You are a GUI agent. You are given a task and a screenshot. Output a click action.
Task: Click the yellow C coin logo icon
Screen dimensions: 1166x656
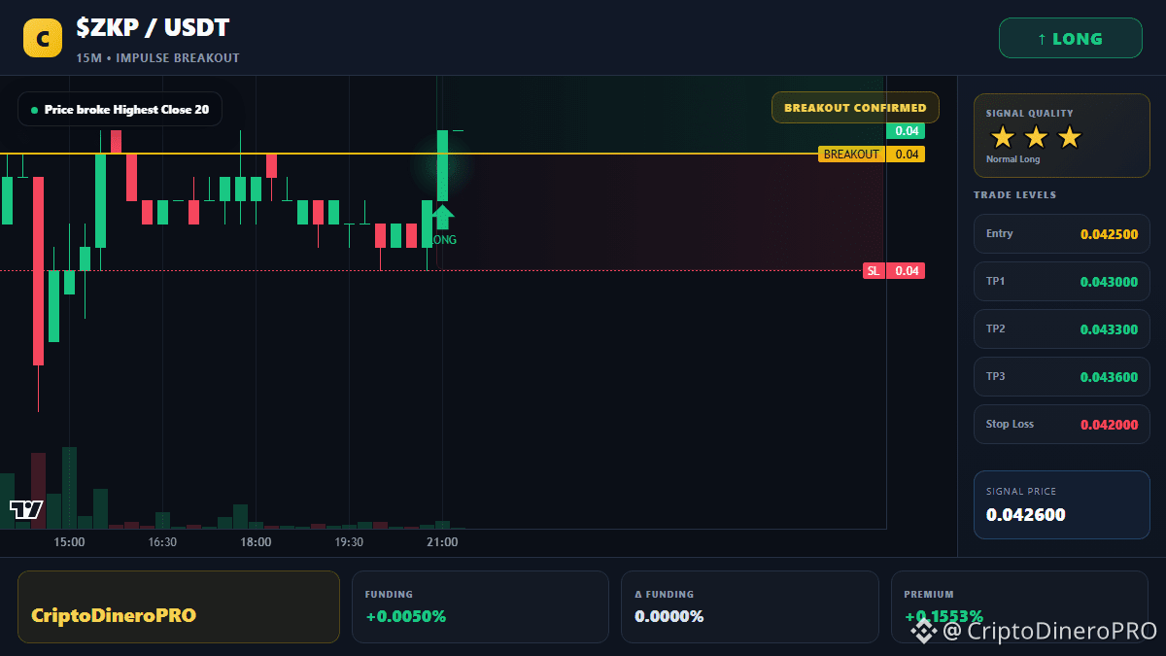click(43, 39)
